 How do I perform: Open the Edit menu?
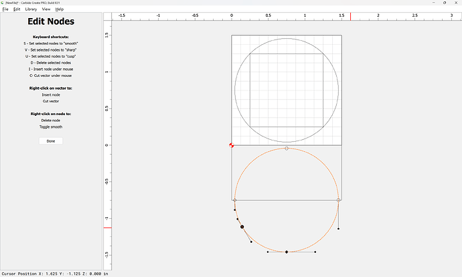pos(17,9)
